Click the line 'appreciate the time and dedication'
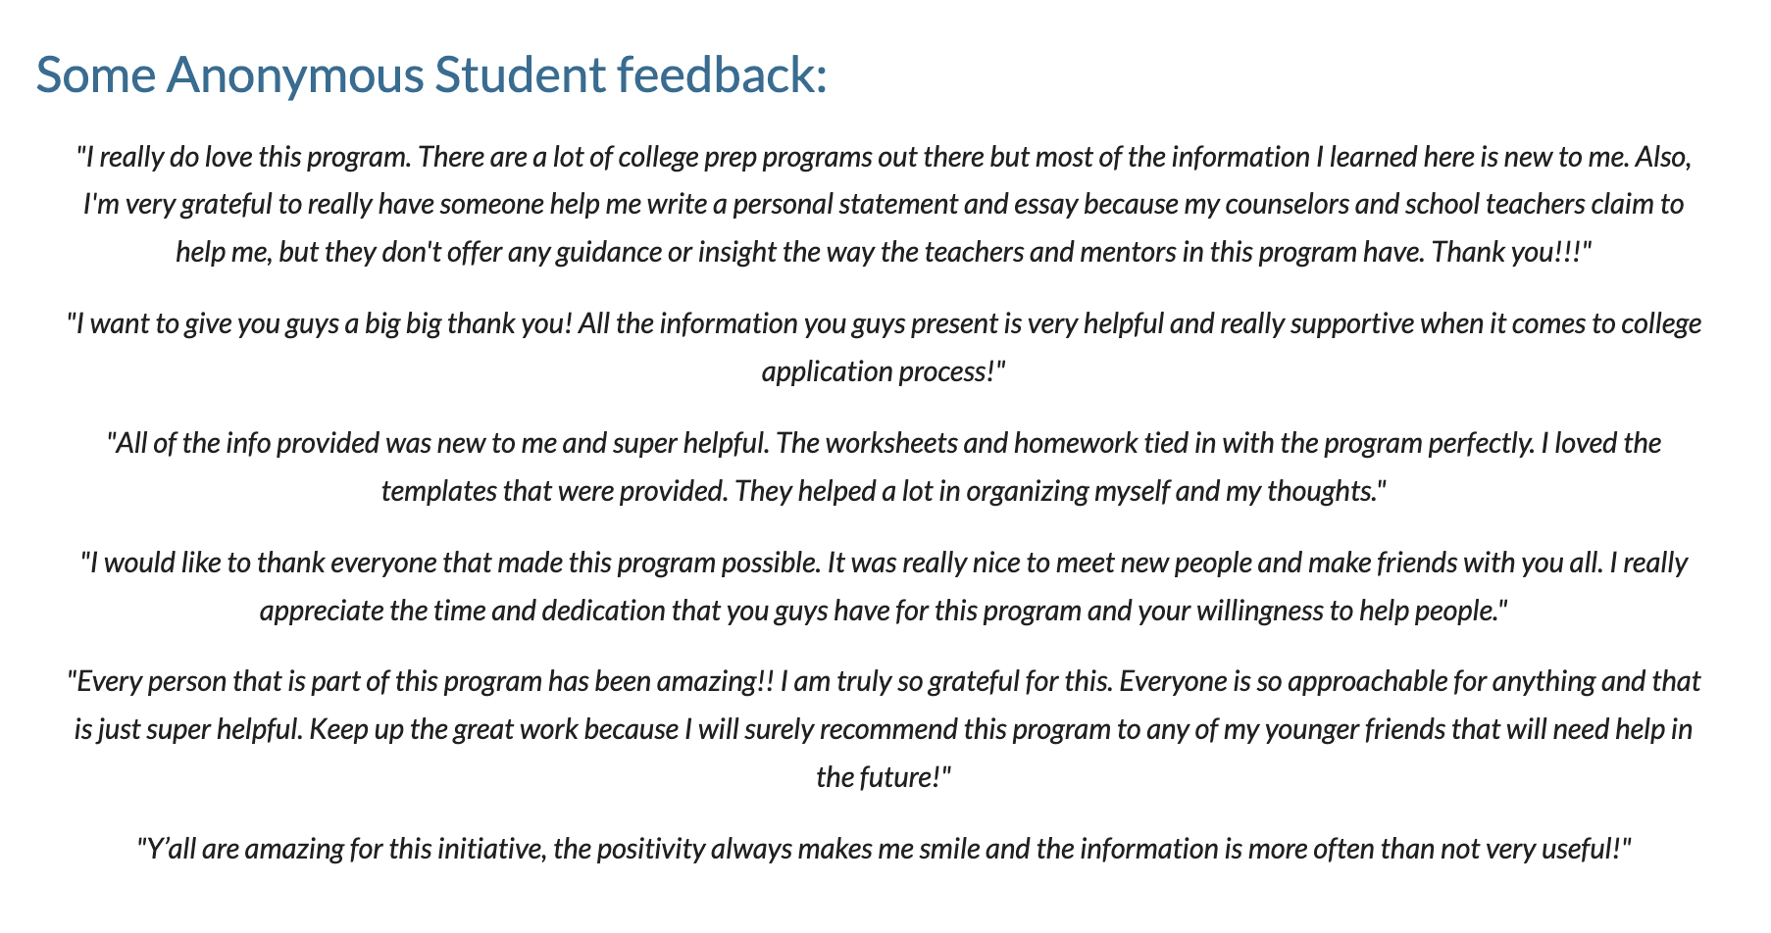Screen dimensions: 1771x933 pos(883,611)
